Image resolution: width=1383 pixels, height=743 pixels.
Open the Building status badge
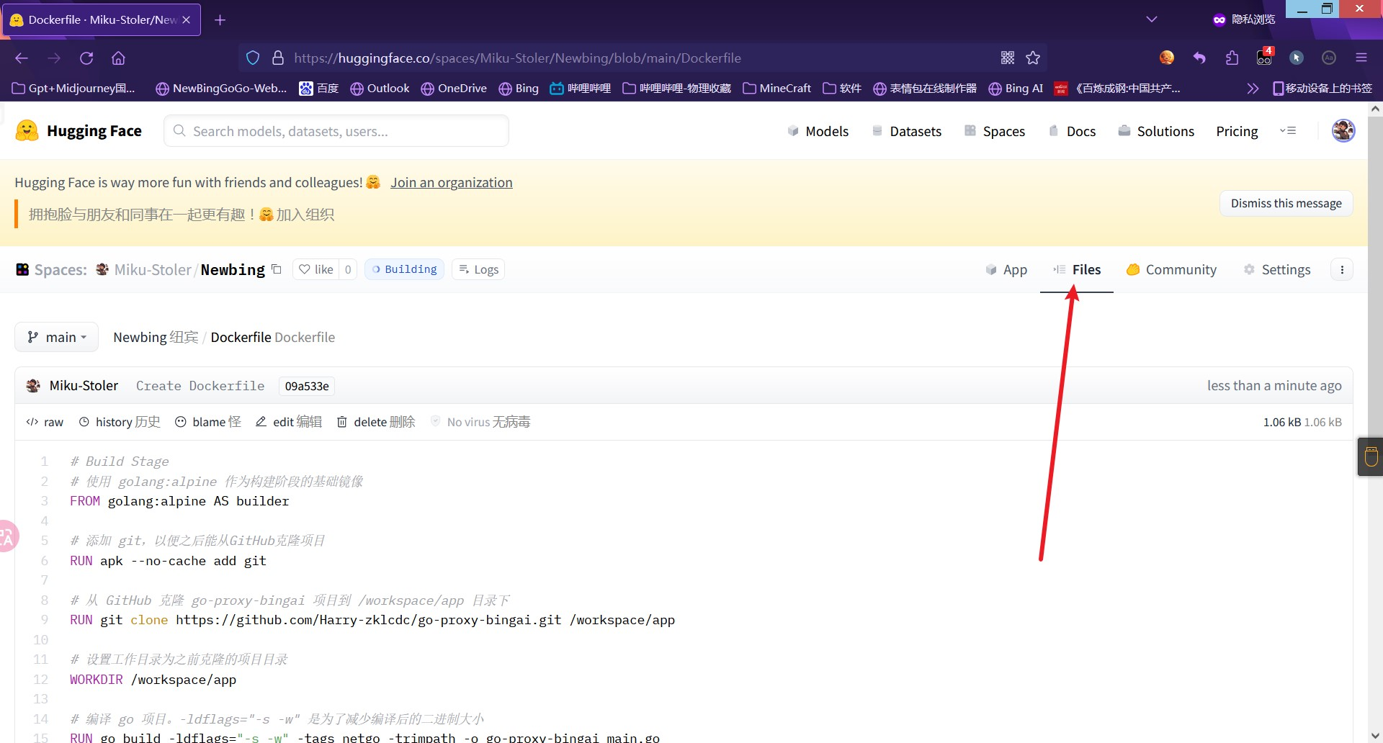pyautogui.click(x=404, y=269)
